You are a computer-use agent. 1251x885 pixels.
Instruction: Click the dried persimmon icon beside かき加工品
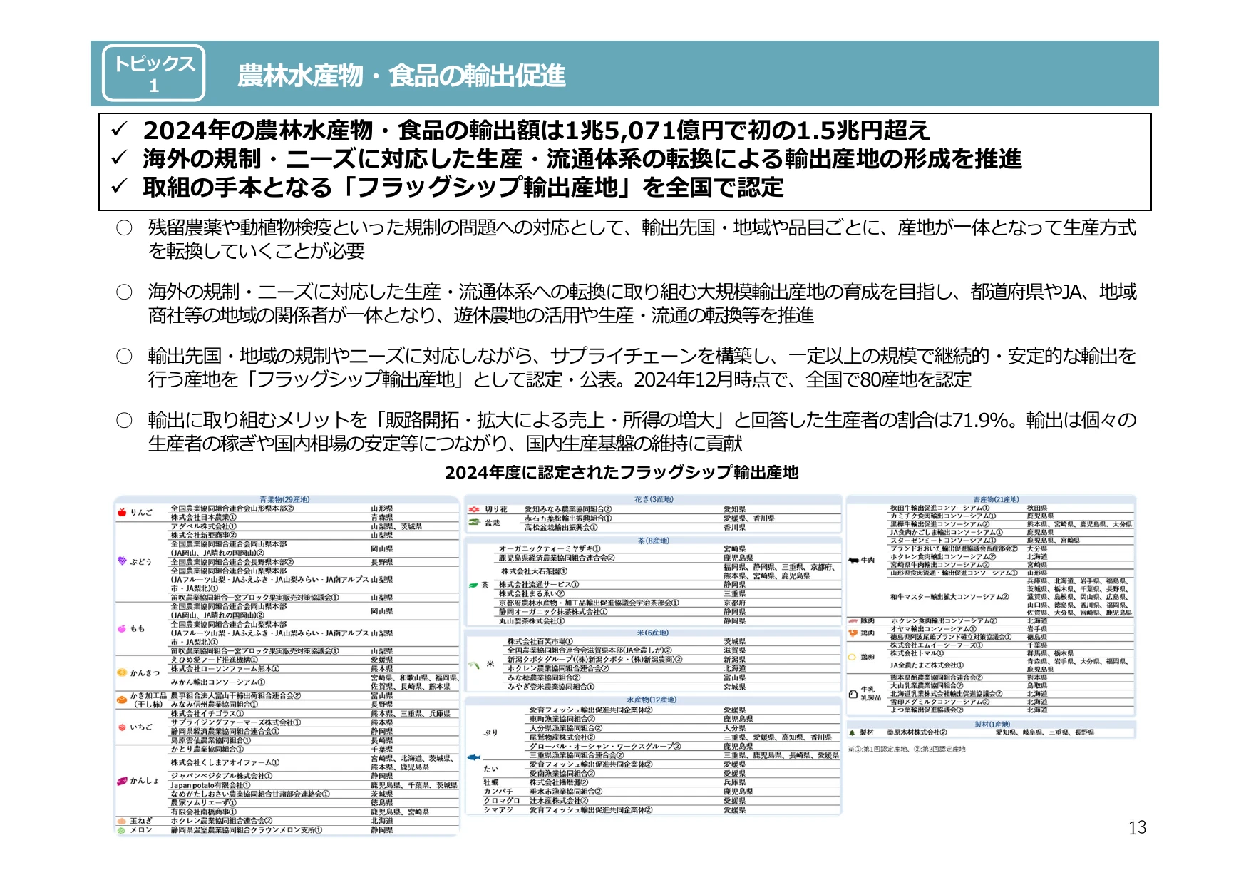(x=122, y=700)
